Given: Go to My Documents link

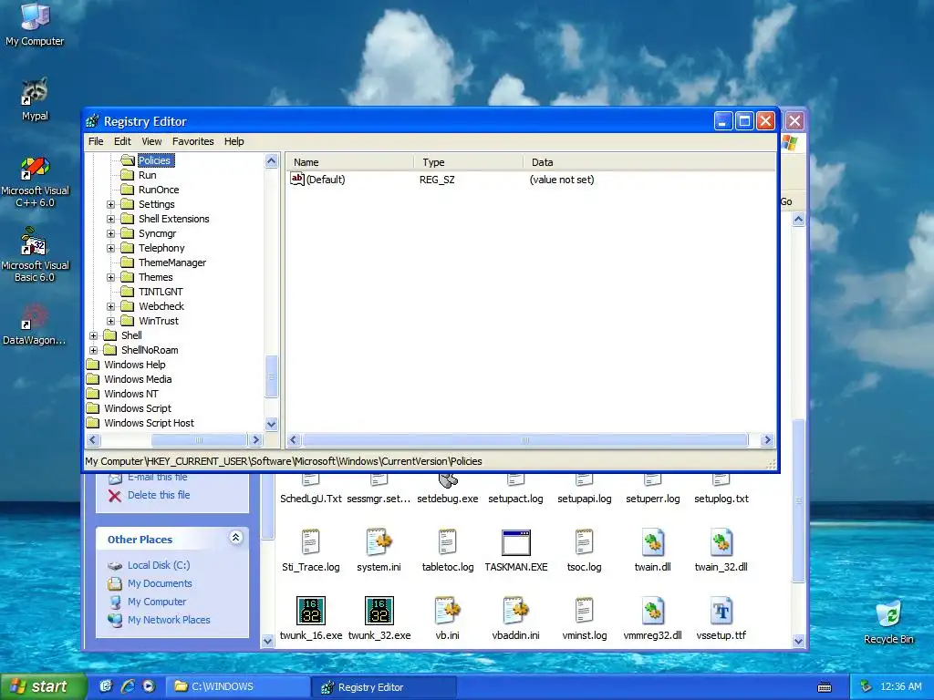Looking at the screenshot, I should pos(160,583).
